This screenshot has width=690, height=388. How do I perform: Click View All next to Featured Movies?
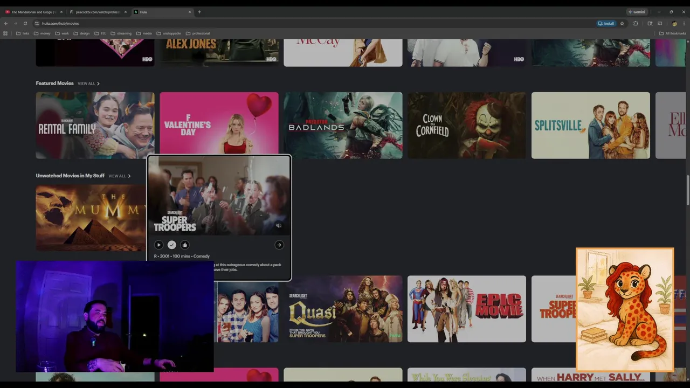click(x=88, y=84)
